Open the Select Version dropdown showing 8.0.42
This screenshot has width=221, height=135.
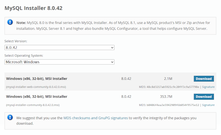pyautogui.click(x=59, y=47)
